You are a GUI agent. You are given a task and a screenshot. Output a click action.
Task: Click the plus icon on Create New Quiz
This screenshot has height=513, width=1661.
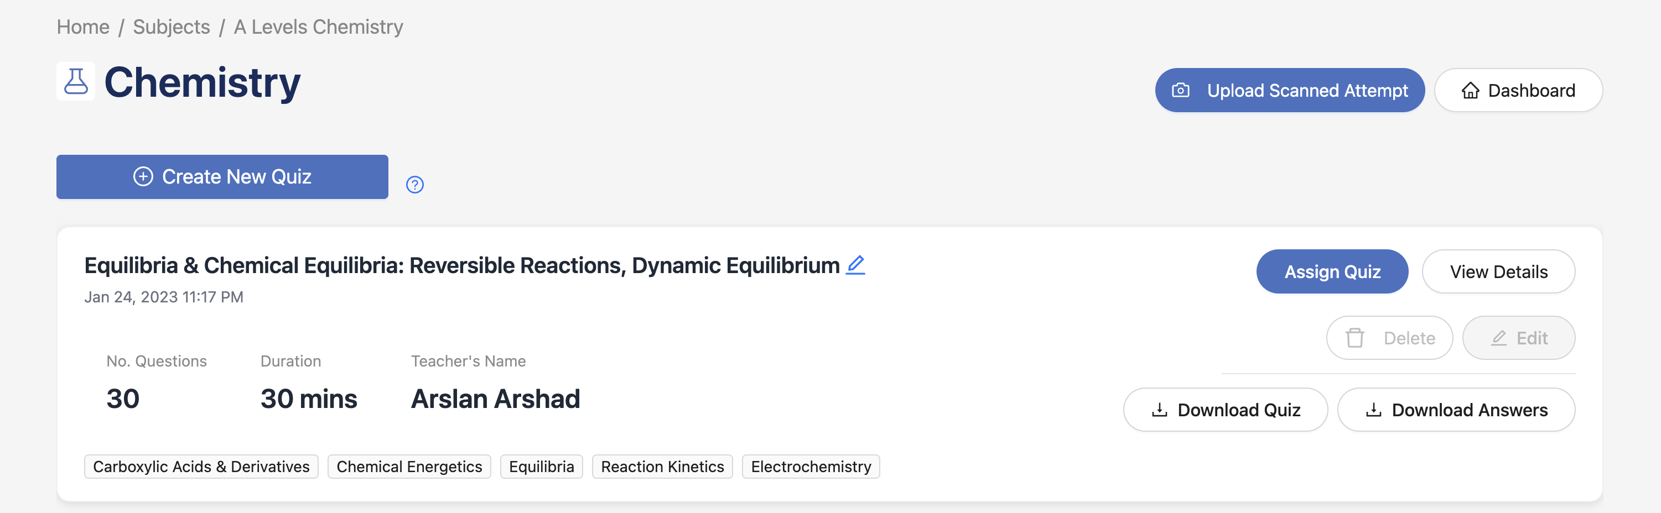(143, 176)
